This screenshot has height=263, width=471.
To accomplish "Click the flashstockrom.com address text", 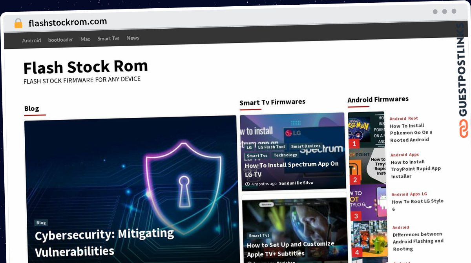I will point(68,22).
